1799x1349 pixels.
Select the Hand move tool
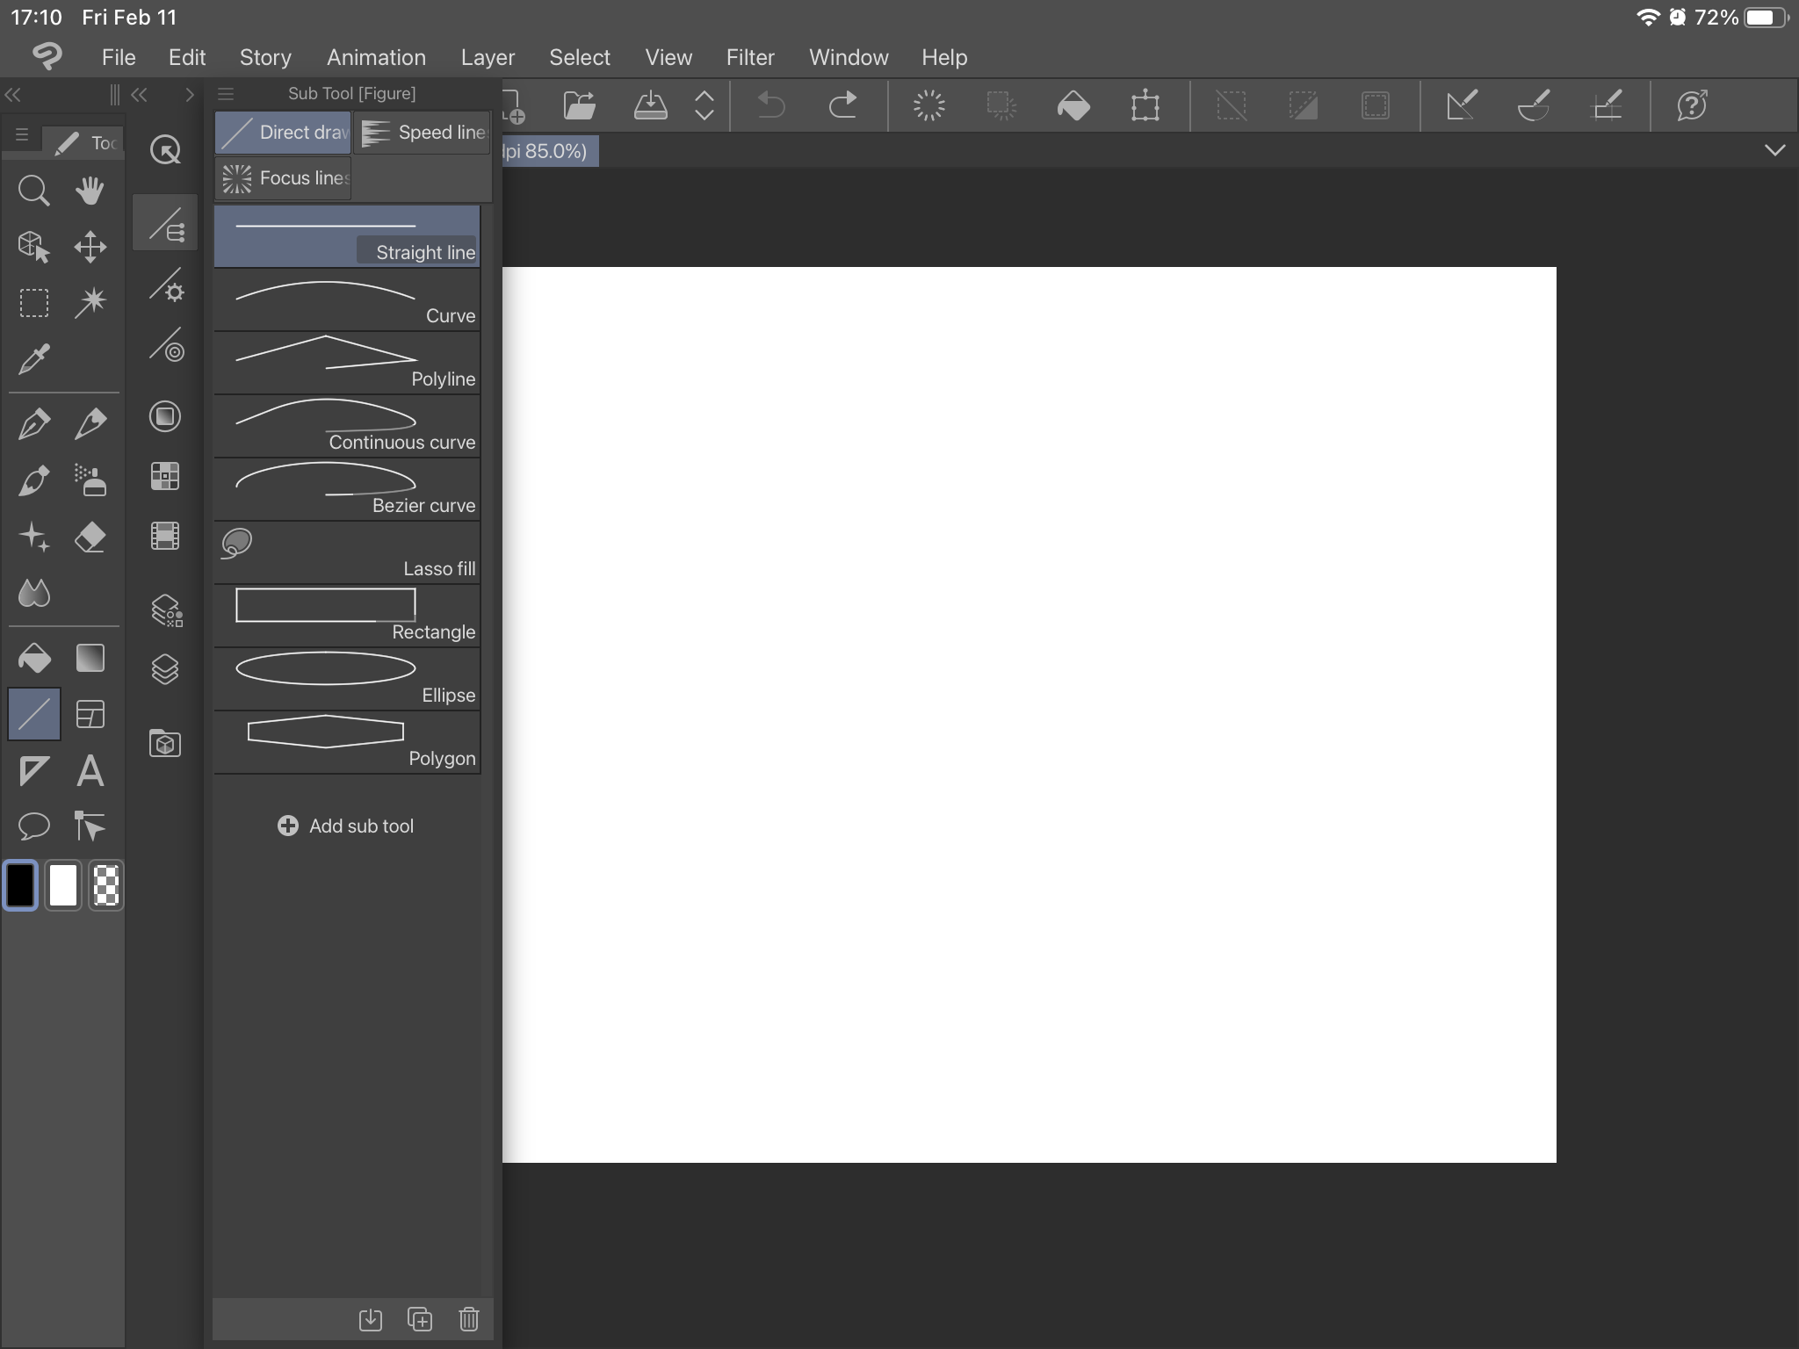tap(90, 191)
